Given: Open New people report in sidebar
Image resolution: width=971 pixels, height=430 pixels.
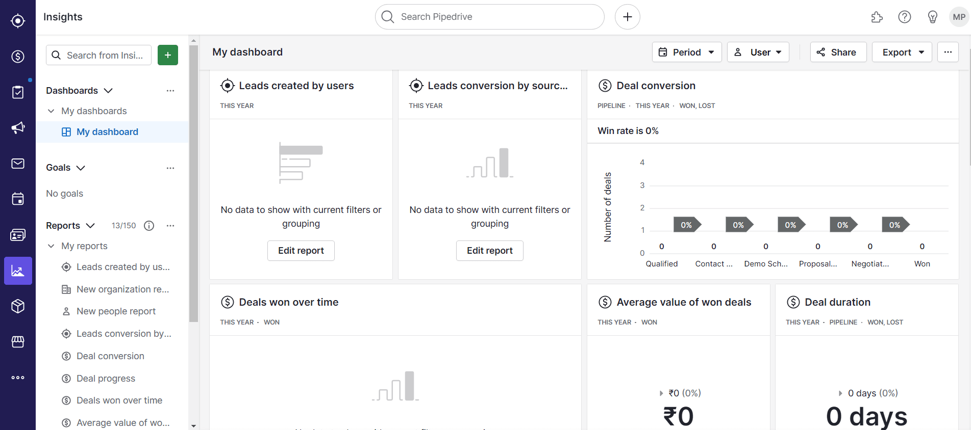Looking at the screenshot, I should click(116, 311).
